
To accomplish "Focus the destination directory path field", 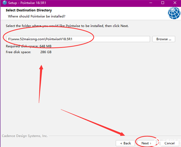I will 78,39.
